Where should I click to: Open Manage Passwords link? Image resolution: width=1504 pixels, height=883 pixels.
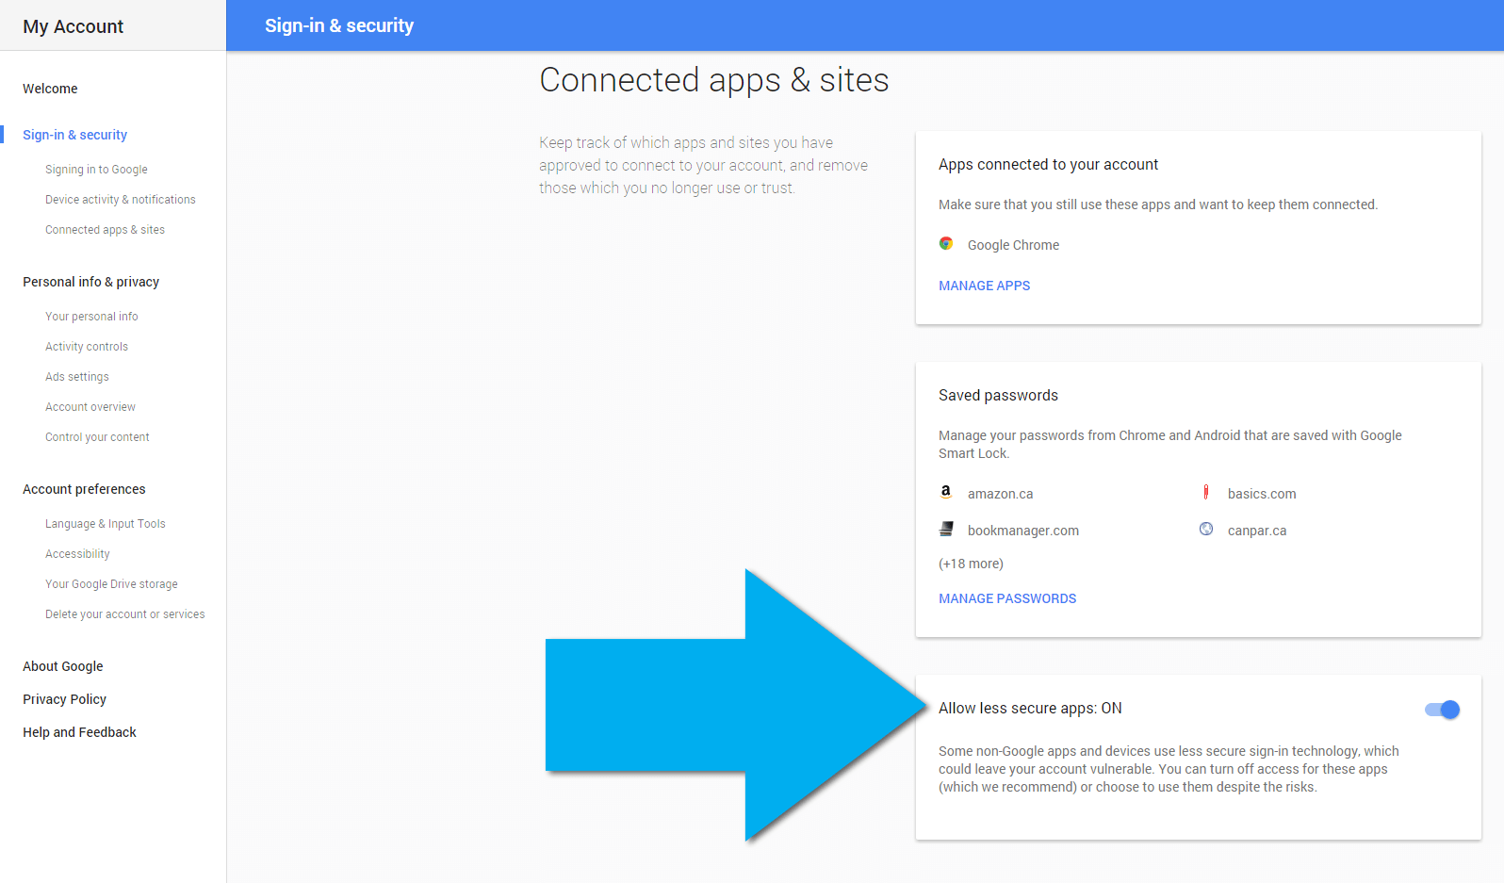click(1006, 598)
